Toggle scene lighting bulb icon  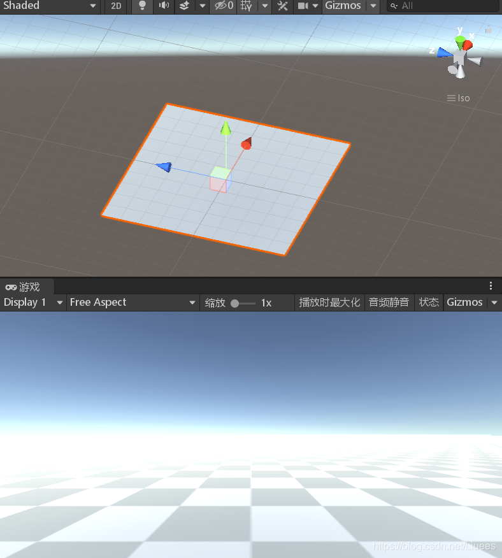pyautogui.click(x=142, y=6)
